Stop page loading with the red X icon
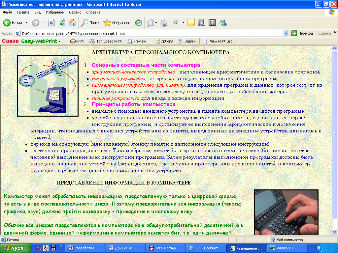The width and height of the screenshot is (338, 253). point(51,23)
